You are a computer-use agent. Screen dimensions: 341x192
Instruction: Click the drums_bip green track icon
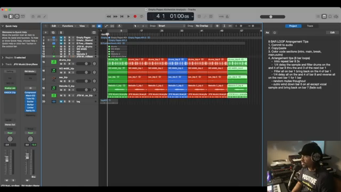click(54, 62)
